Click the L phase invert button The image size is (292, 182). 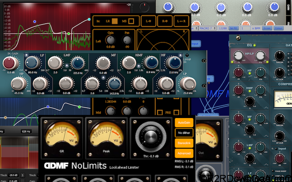tap(148, 21)
